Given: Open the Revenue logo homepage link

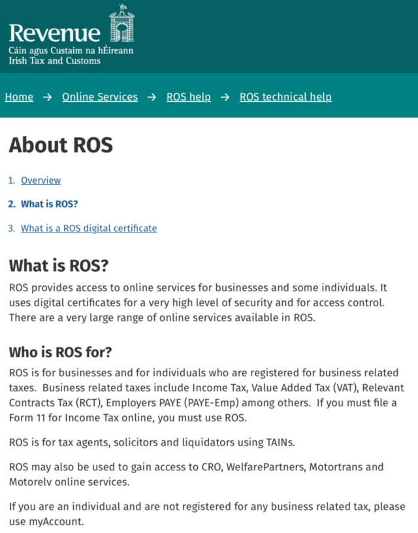Looking at the screenshot, I should tap(71, 35).
